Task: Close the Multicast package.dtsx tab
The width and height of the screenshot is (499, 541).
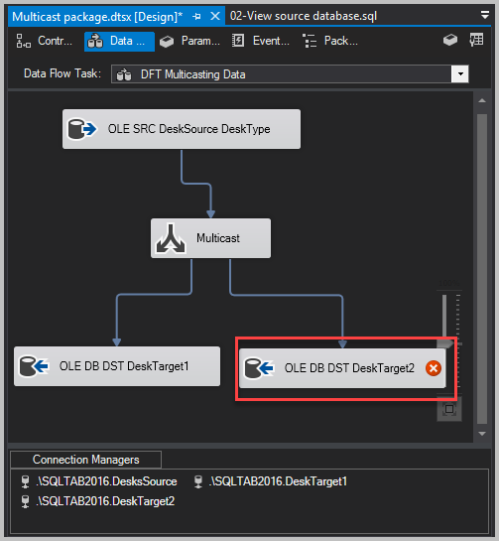Action: 215,16
